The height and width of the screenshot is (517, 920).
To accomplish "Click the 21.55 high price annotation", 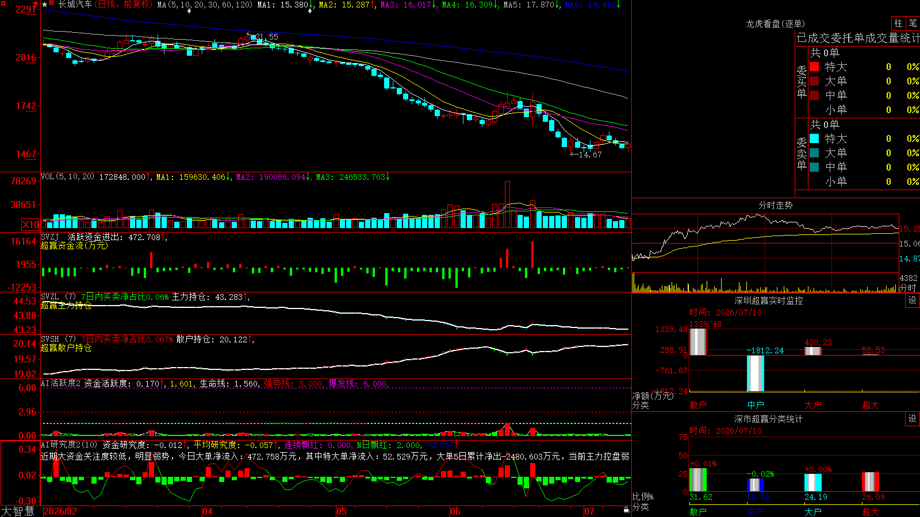I will (x=267, y=37).
